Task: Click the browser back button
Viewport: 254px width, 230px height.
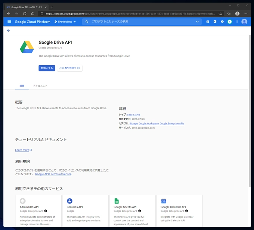Action: [x=9, y=13]
